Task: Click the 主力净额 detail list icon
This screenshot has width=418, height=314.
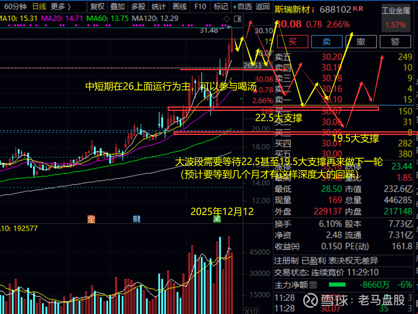Action: (313, 285)
